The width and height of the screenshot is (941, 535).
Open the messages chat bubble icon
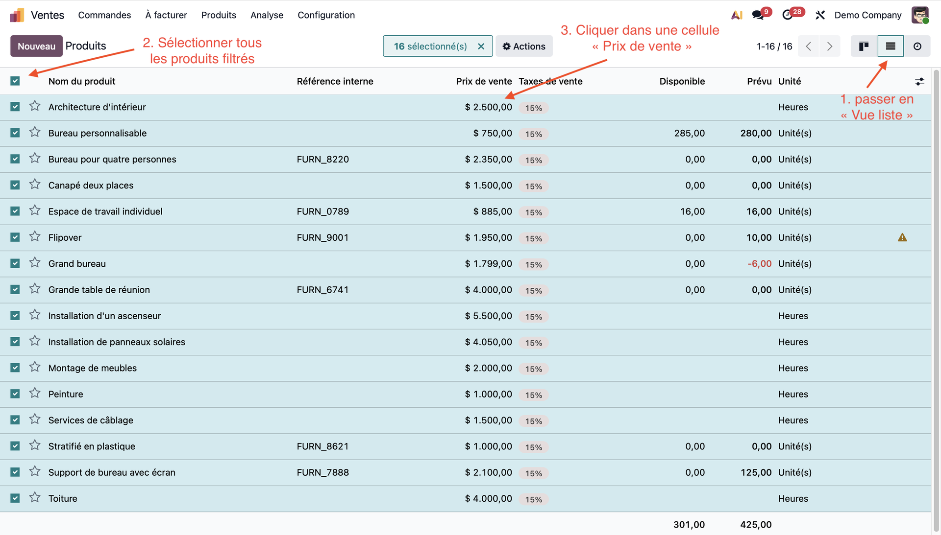[x=758, y=15]
